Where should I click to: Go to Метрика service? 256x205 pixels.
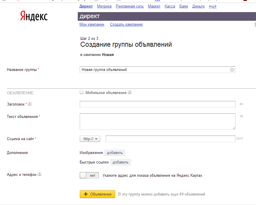coord(104,6)
